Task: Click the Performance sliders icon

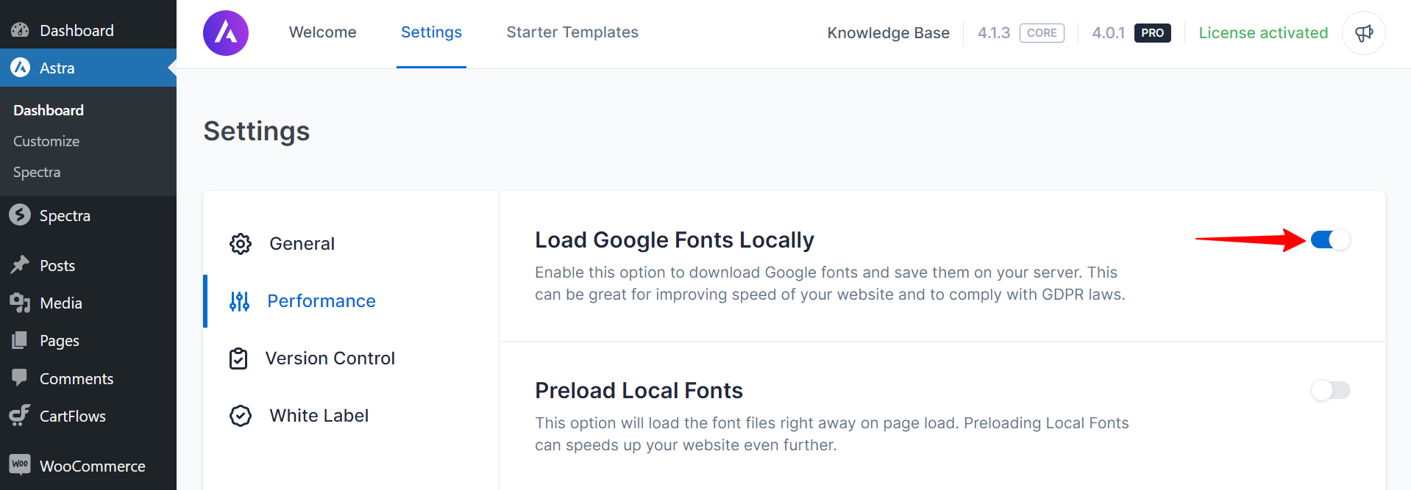Action: (239, 301)
